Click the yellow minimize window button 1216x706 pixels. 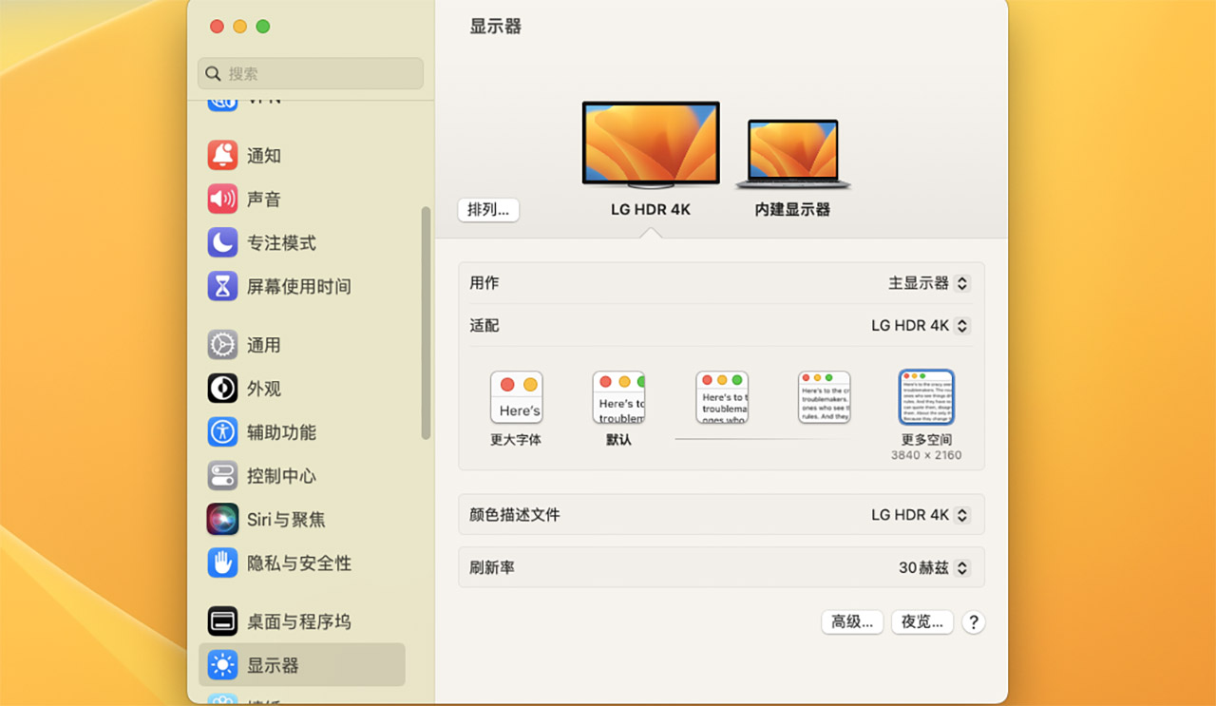tap(240, 27)
